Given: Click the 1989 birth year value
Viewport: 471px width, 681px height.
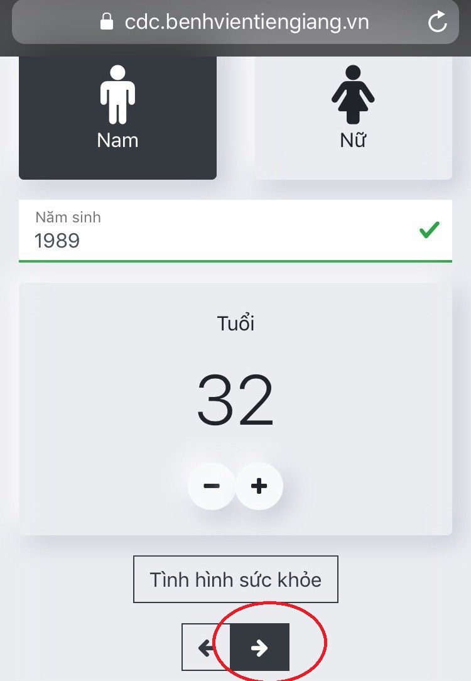Looking at the screenshot, I should (57, 241).
